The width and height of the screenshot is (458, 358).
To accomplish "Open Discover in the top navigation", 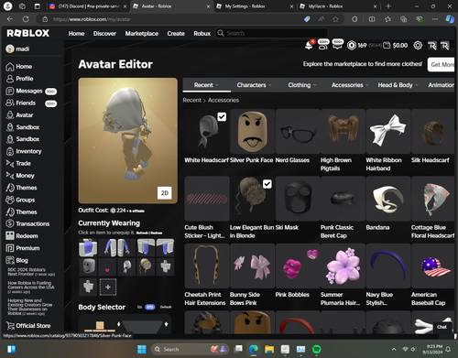I will (x=104, y=33).
